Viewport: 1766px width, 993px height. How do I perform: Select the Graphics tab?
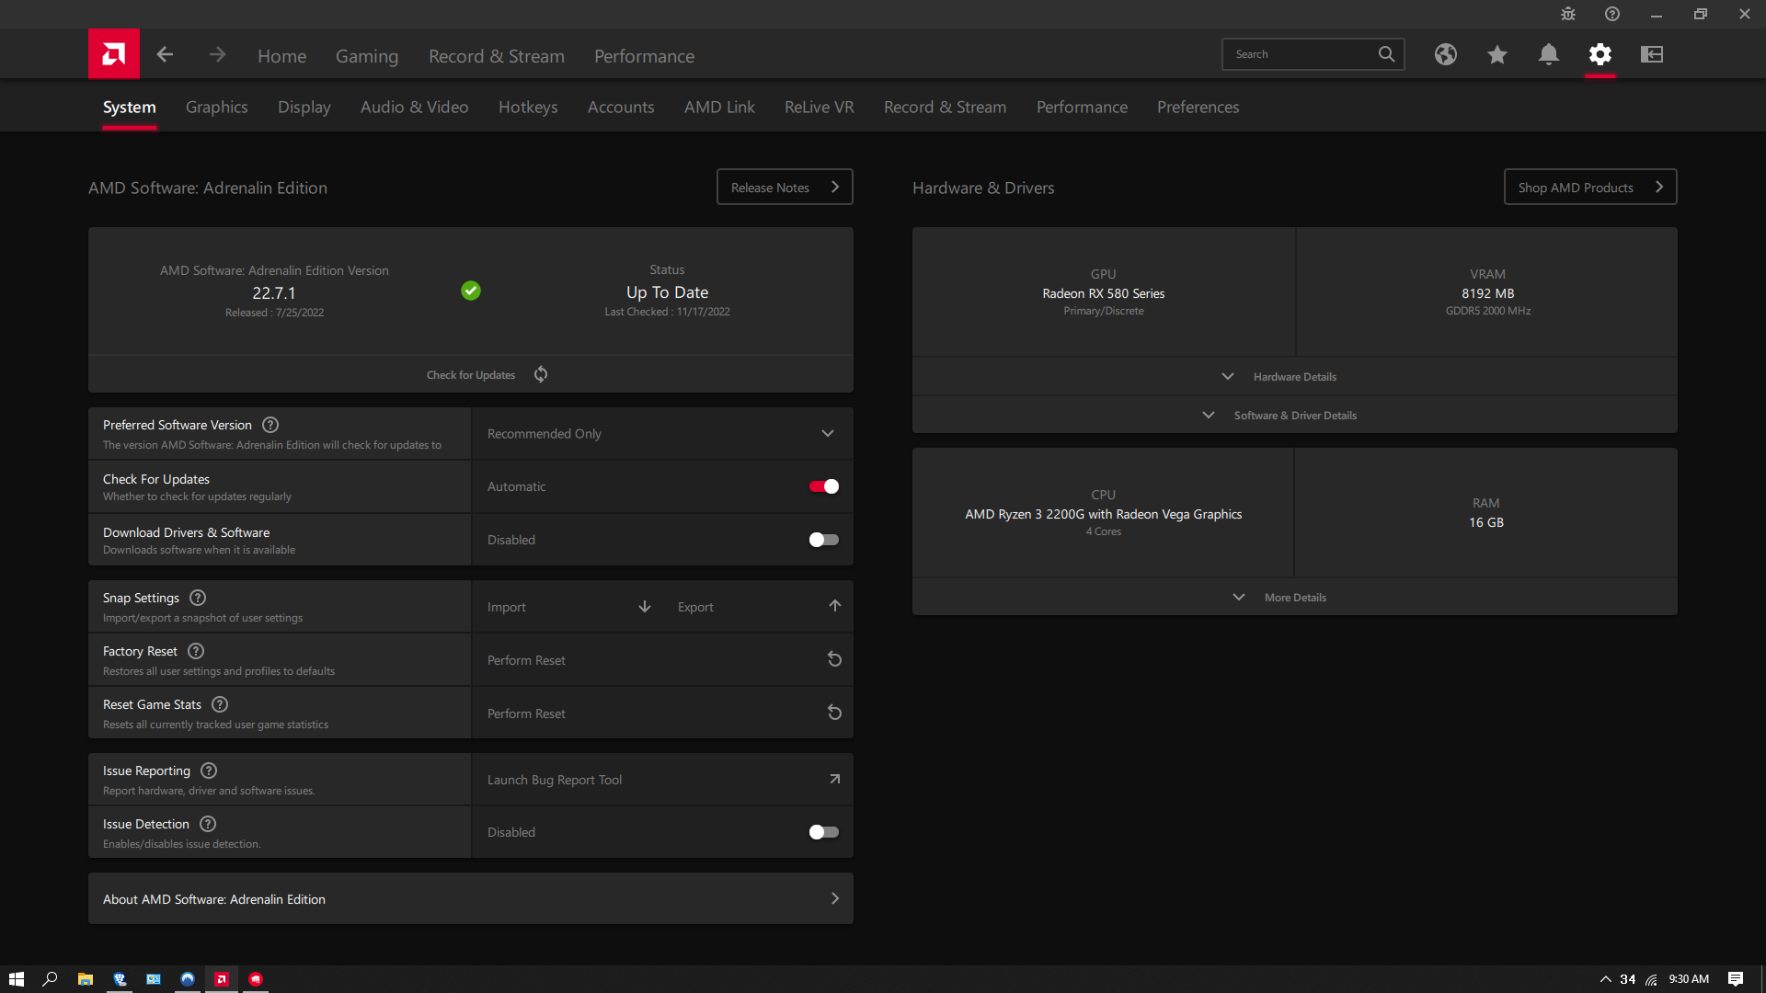(216, 107)
